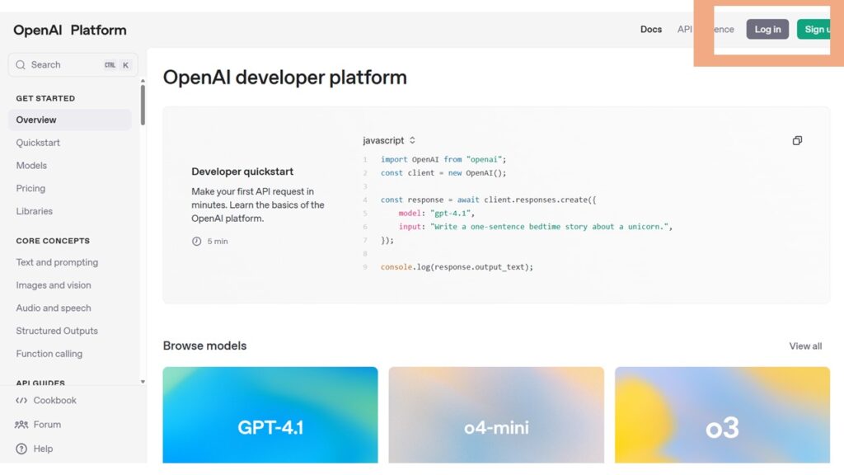Open the javascript language dropdown
The width and height of the screenshot is (844, 475).
coord(389,140)
